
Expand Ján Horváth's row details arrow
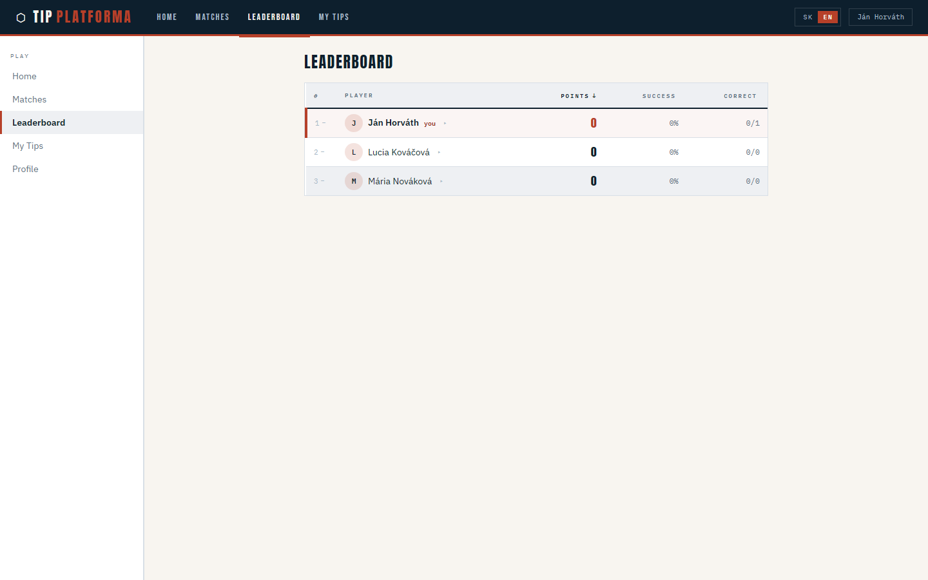[x=445, y=123]
